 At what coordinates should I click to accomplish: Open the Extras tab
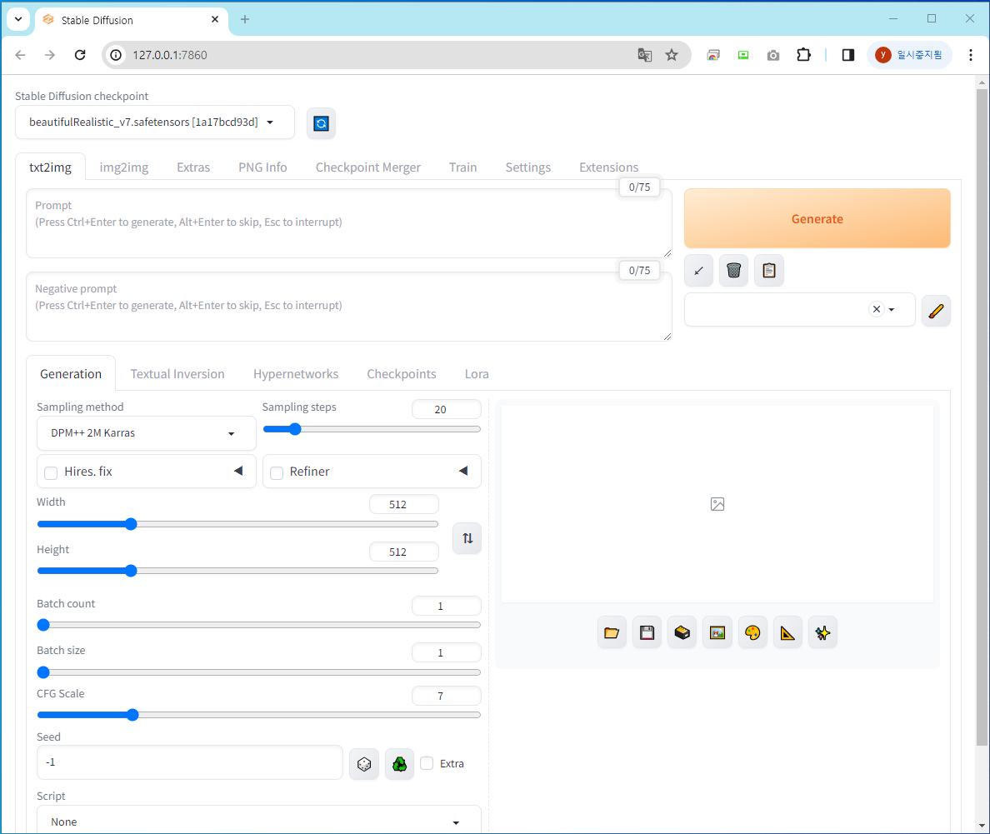click(193, 167)
